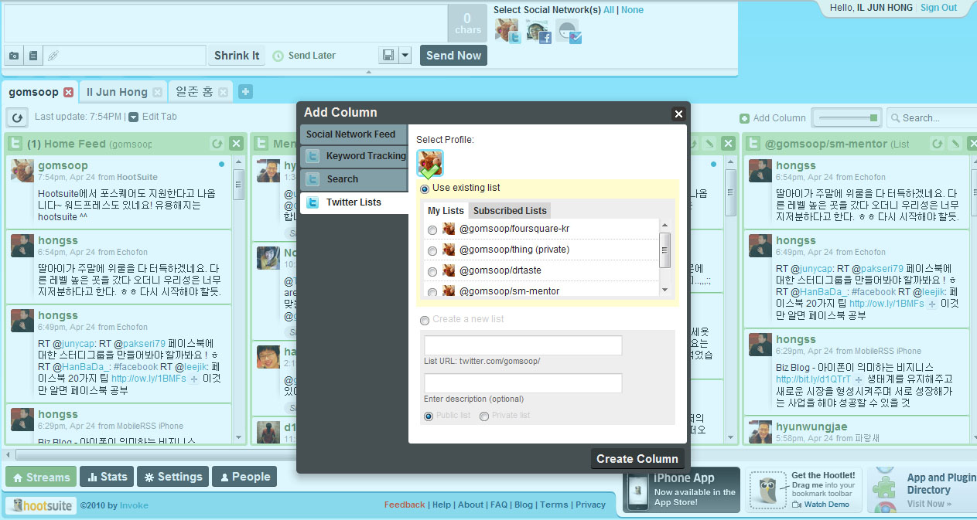This screenshot has height=520, width=977.
Task: Open the Subscribed Lists tab
Action: (510, 210)
